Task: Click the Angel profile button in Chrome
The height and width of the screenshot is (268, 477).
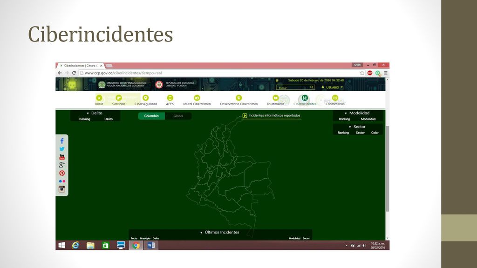Action: [x=357, y=65]
